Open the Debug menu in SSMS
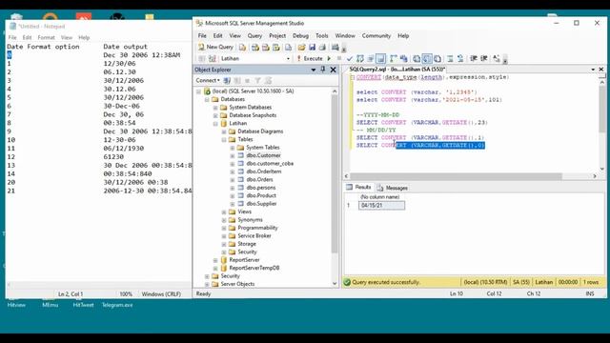Image resolution: width=610 pixels, height=343 pixels. [300, 36]
